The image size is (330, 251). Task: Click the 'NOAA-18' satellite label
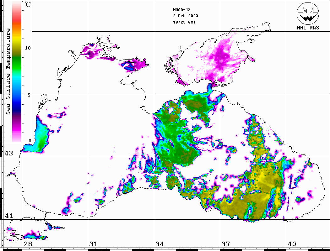182,10
